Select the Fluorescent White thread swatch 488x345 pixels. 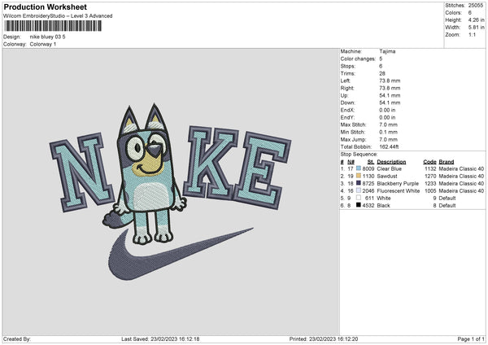(x=359, y=190)
